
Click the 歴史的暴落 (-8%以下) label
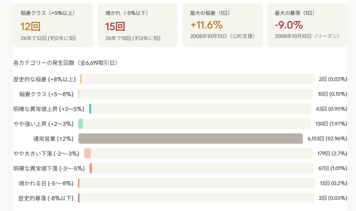[46, 198]
